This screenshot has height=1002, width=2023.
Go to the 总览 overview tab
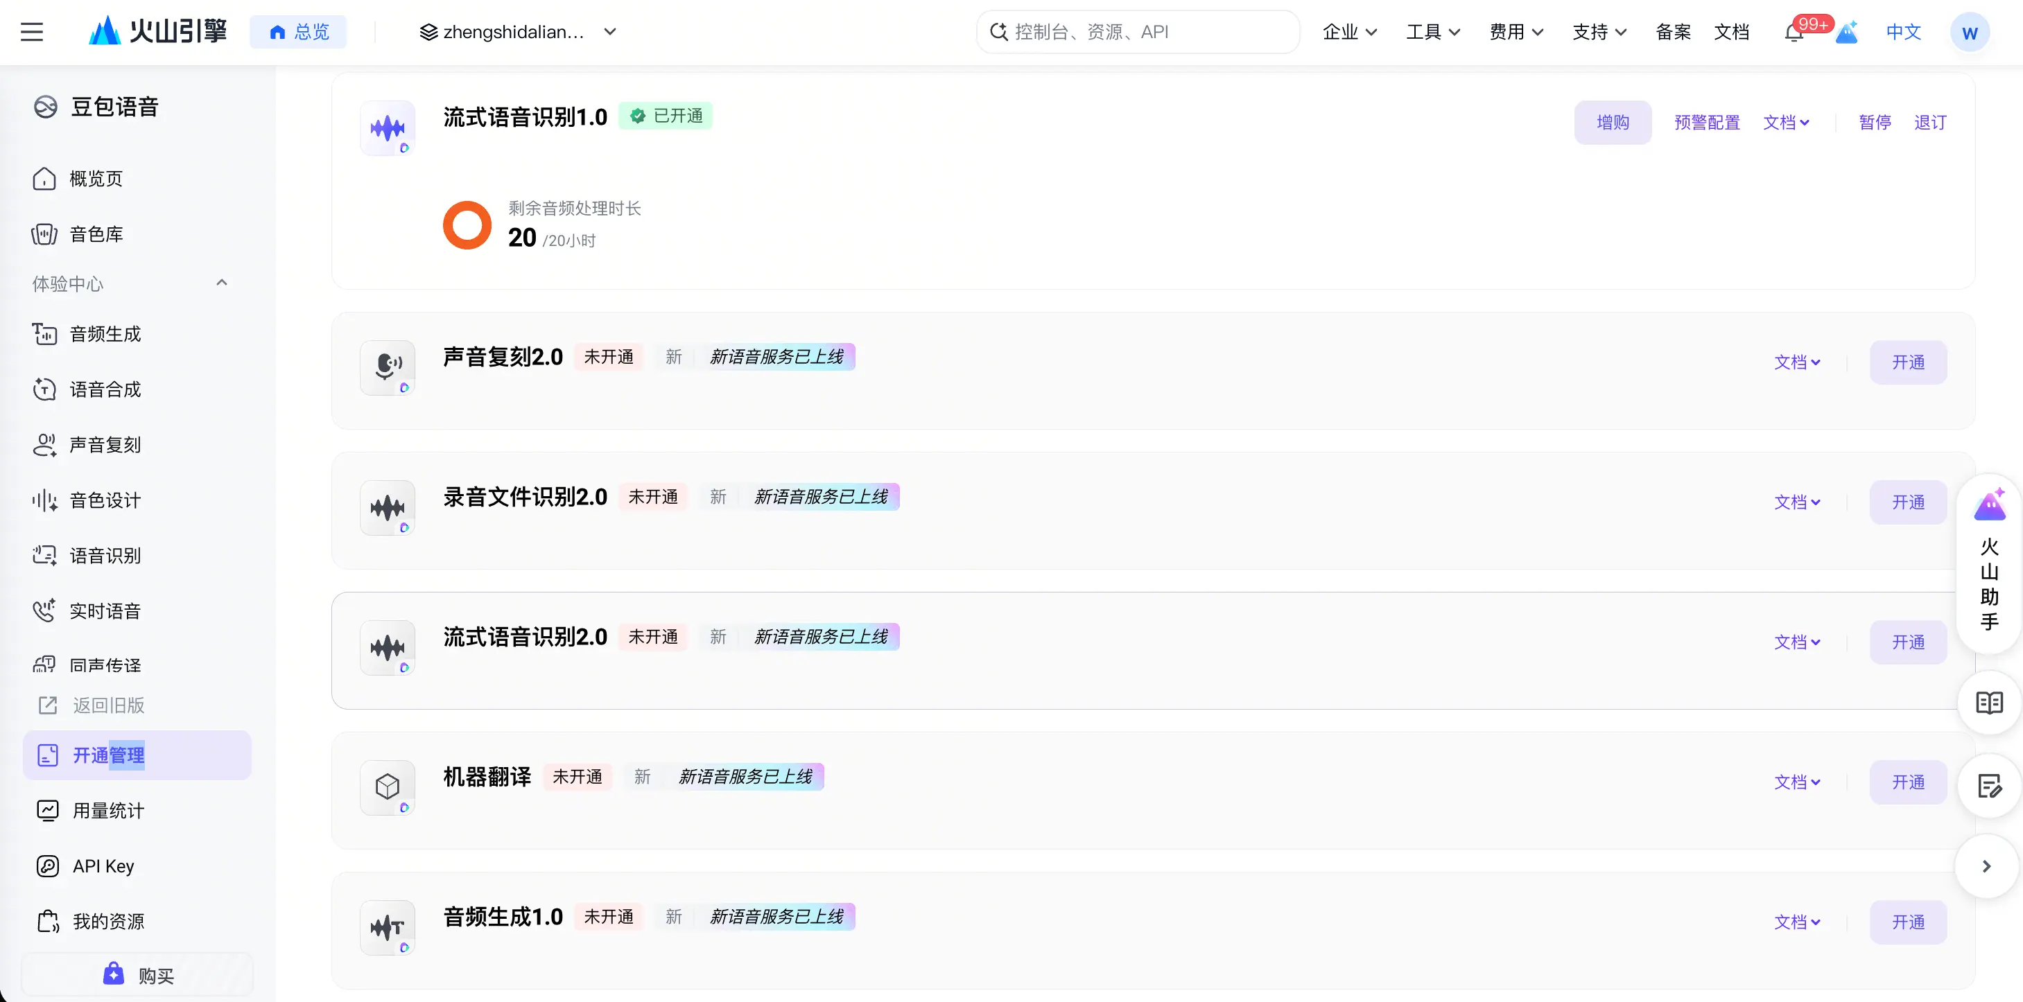click(x=298, y=32)
